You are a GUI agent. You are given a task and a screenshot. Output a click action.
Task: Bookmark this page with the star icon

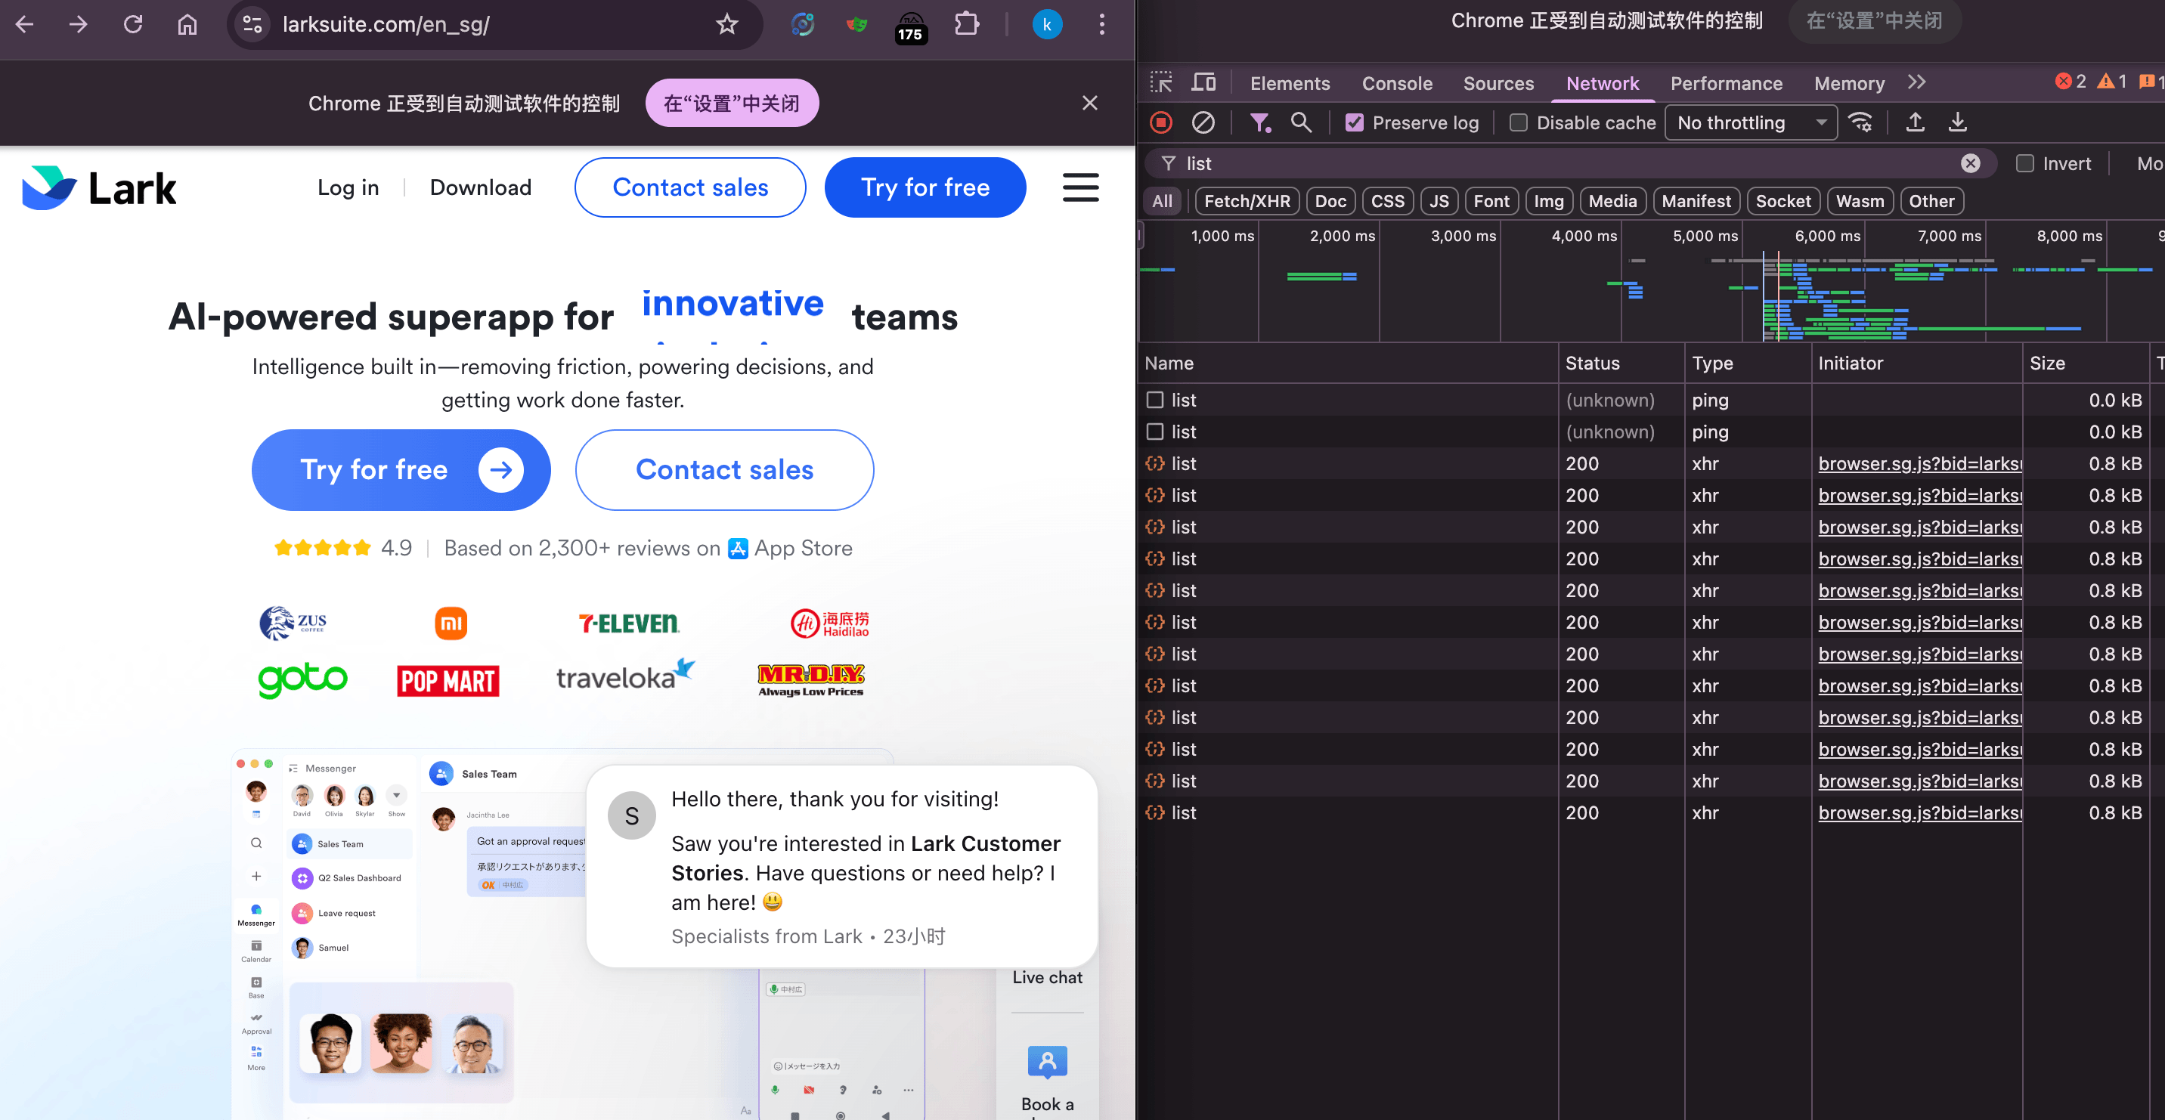(727, 24)
